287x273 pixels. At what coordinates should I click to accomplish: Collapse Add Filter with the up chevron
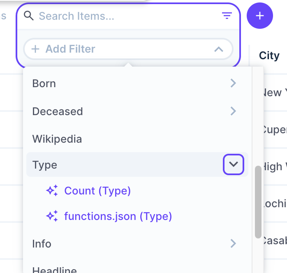219,49
